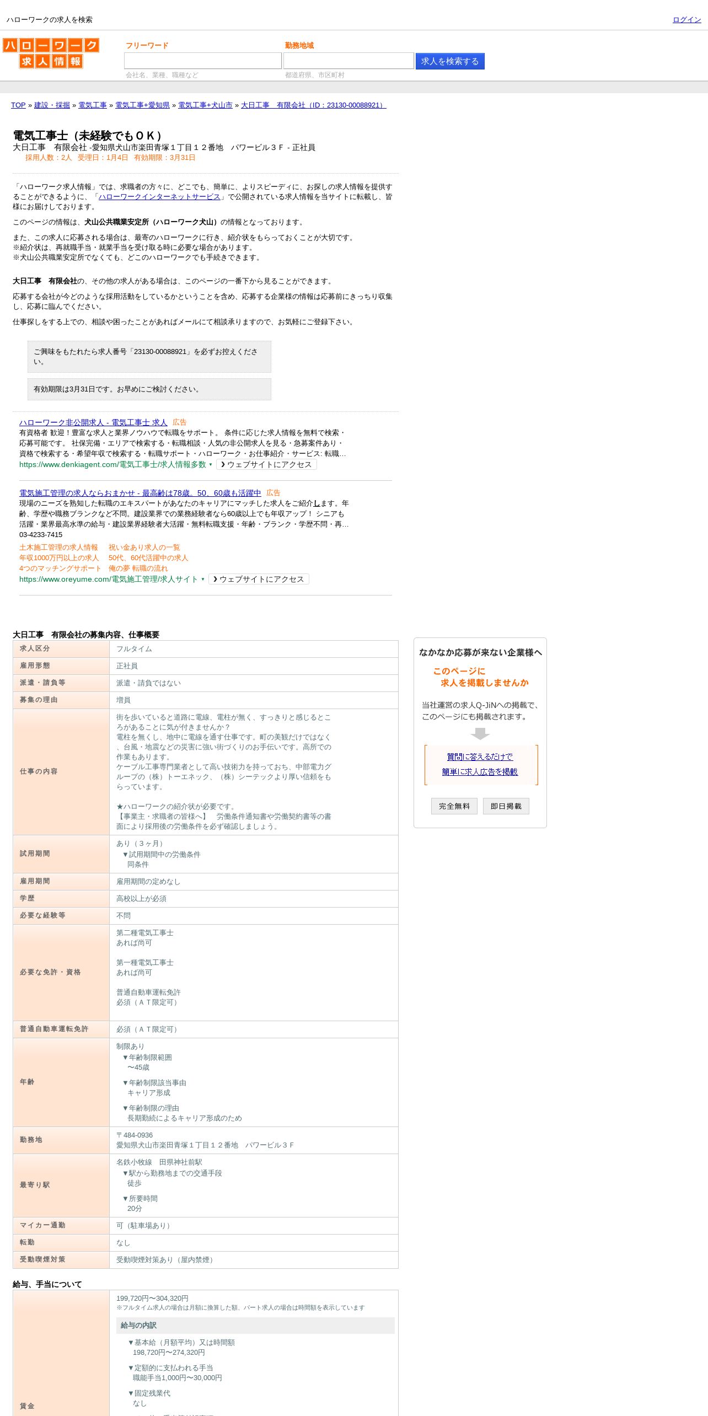The width and height of the screenshot is (708, 1416).
Task: Open the 年収1000万円以上の求人 sitelink
Action: (59, 558)
